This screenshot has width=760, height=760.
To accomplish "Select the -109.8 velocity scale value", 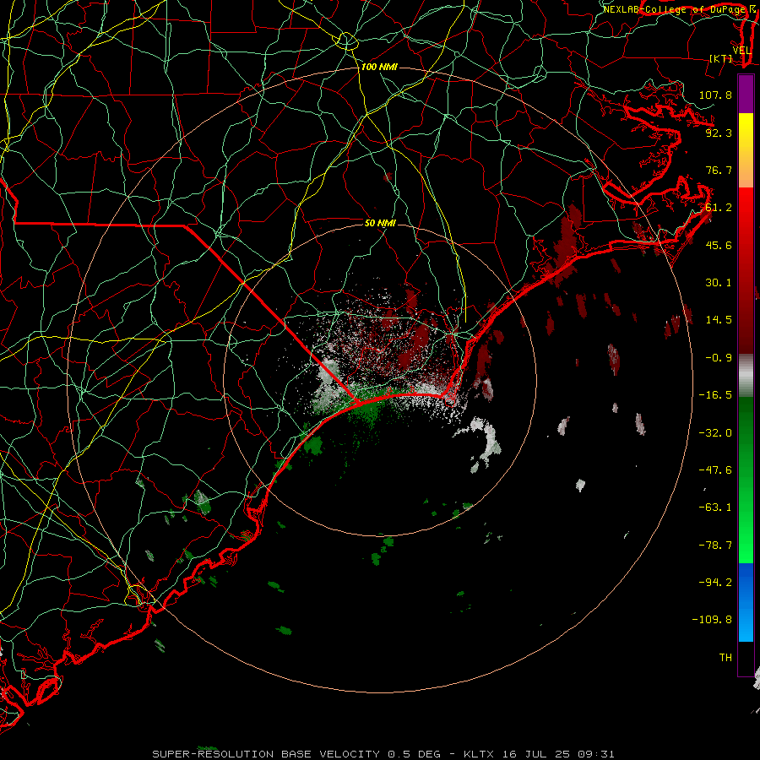I will (712, 620).
